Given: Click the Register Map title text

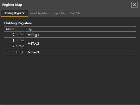Looking at the screenshot, I should (12, 5).
